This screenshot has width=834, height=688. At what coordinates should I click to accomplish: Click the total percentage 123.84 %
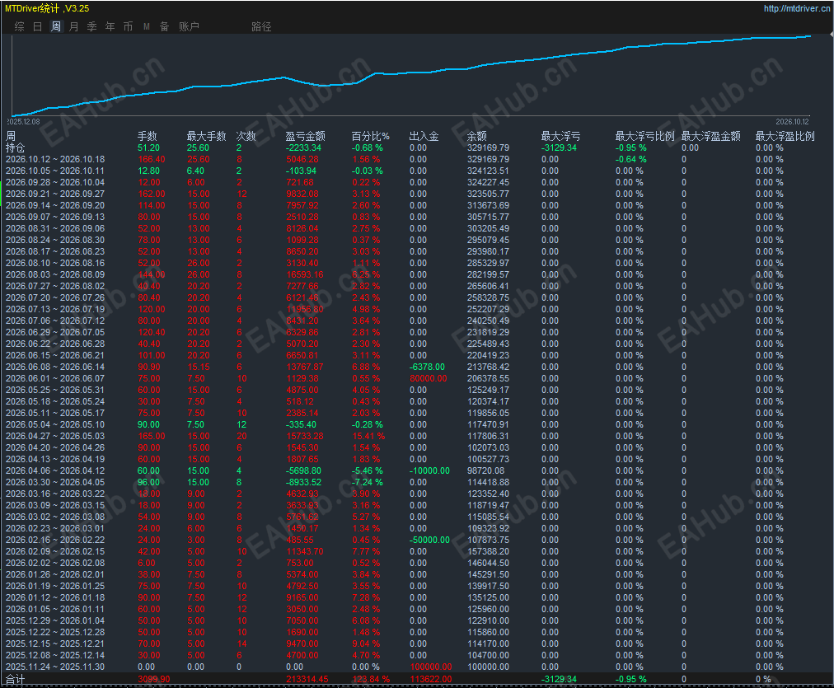click(371, 679)
